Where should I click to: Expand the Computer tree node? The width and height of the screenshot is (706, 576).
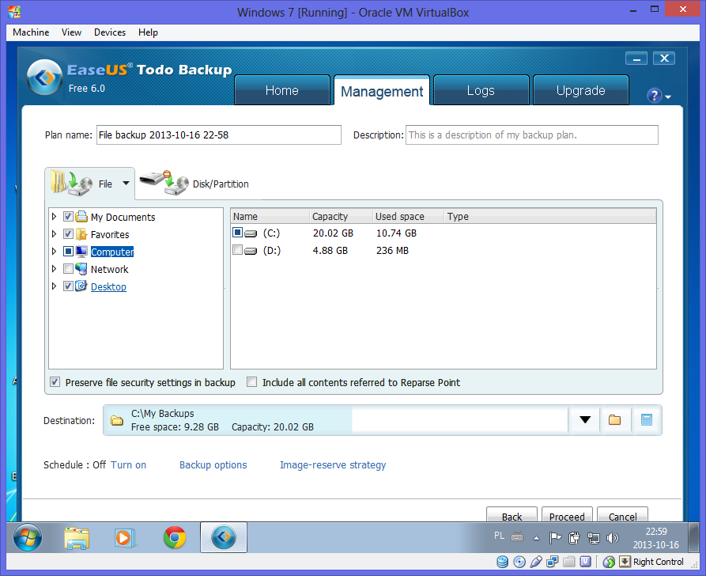pos(54,251)
